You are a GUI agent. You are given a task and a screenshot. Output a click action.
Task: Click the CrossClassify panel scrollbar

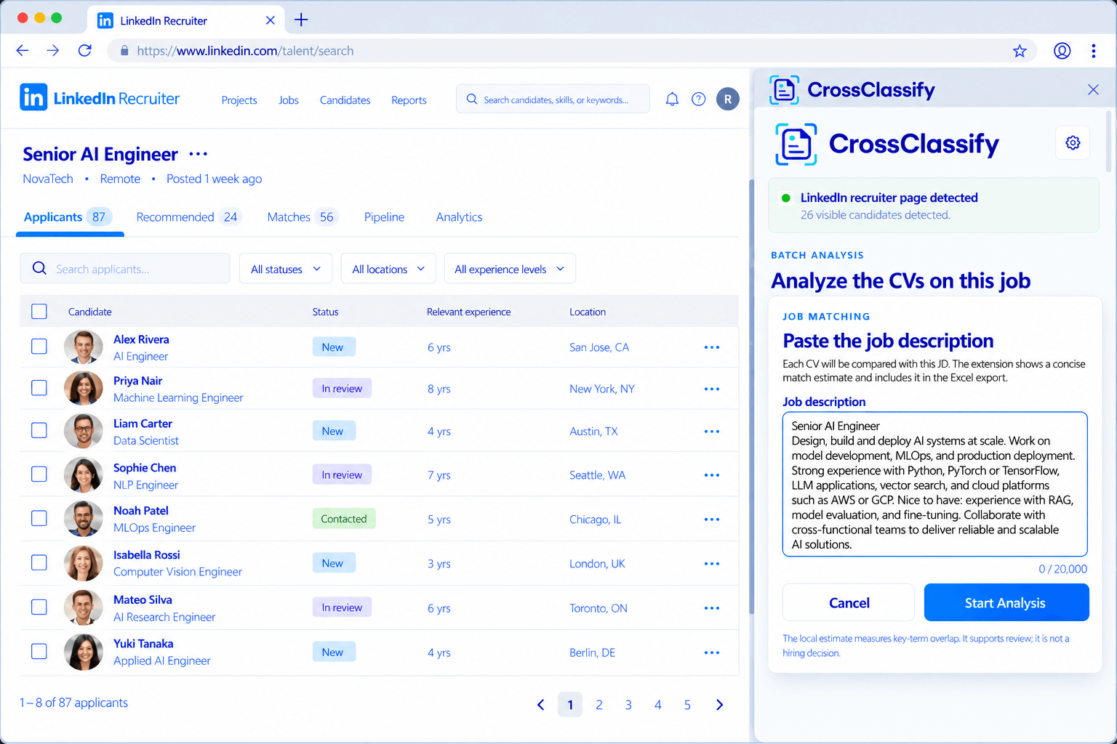click(x=1108, y=142)
